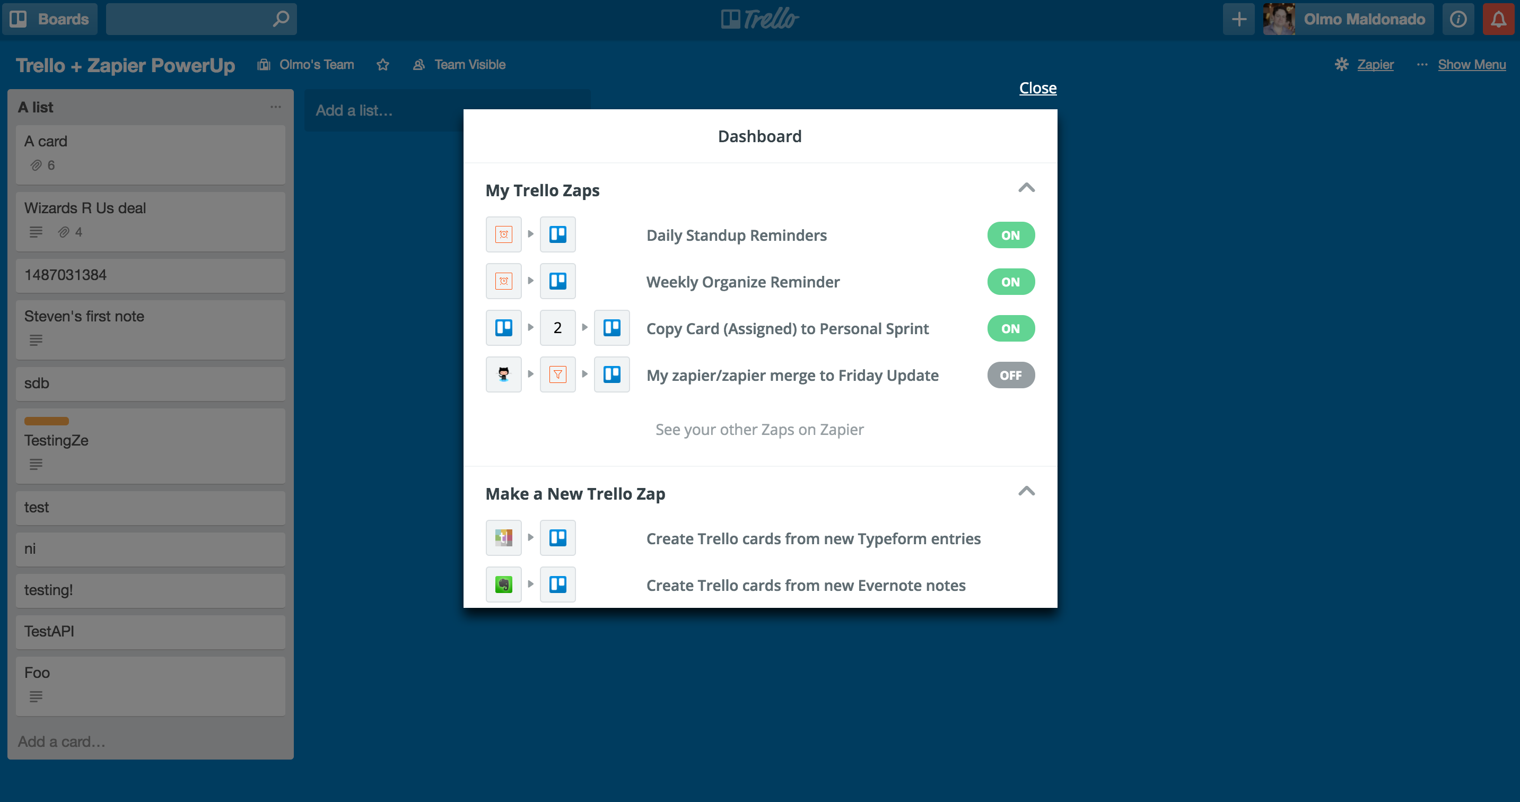Click See your other Zaps on Zapier link

click(760, 429)
